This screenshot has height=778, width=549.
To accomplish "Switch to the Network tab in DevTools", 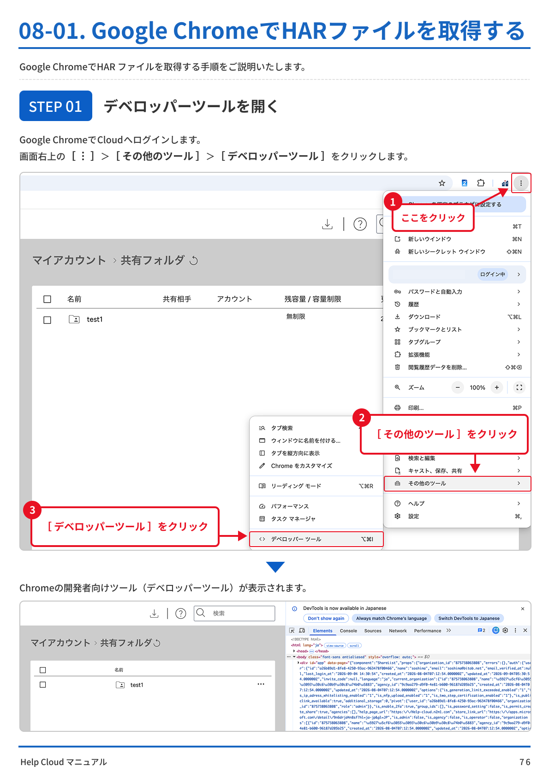I will point(398,631).
